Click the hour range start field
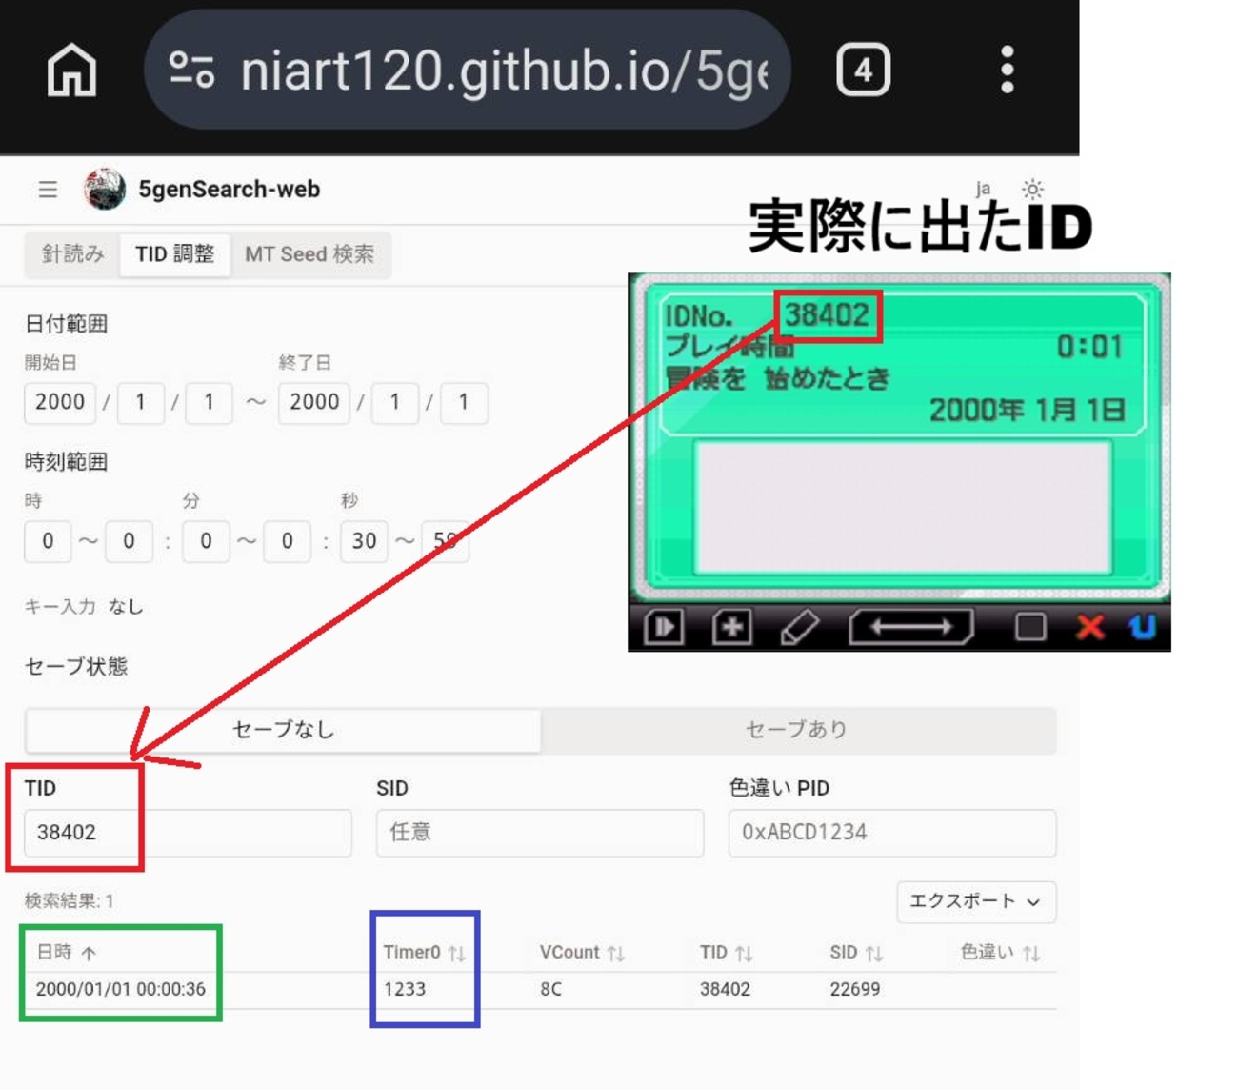This screenshot has height=1090, width=1238. tap(48, 541)
